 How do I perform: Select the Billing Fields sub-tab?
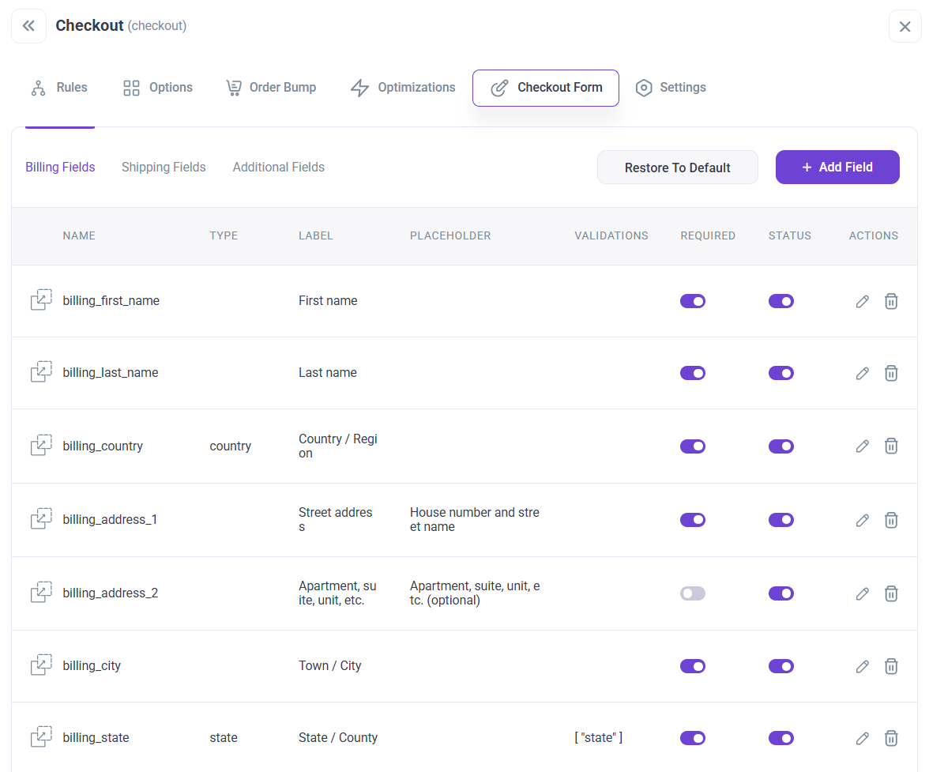pos(60,167)
